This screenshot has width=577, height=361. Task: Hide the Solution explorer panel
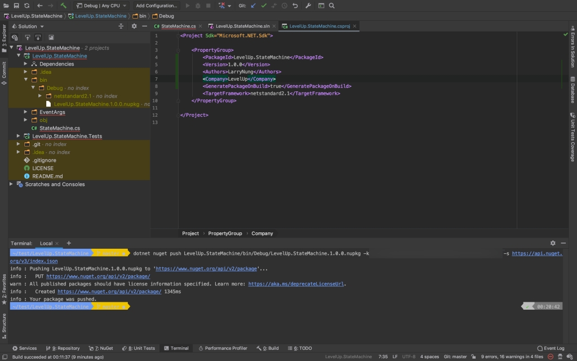pos(145,26)
